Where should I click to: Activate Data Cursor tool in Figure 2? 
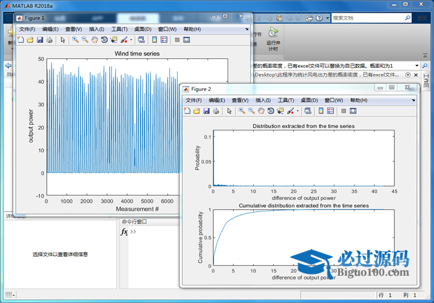pos(280,111)
